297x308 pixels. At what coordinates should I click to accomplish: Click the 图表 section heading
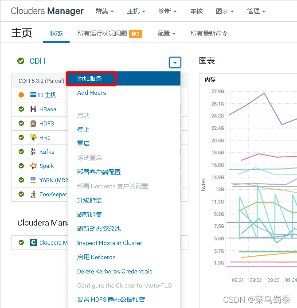click(207, 61)
